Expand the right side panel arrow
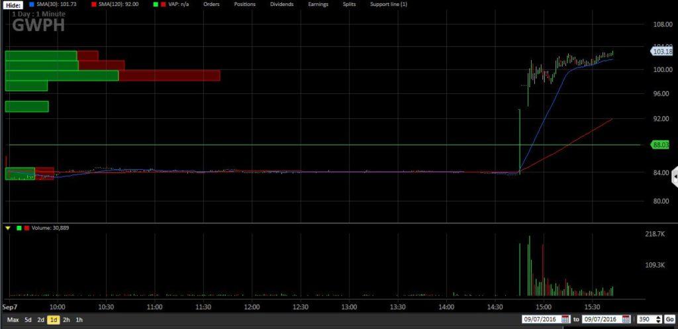 pos(675,176)
